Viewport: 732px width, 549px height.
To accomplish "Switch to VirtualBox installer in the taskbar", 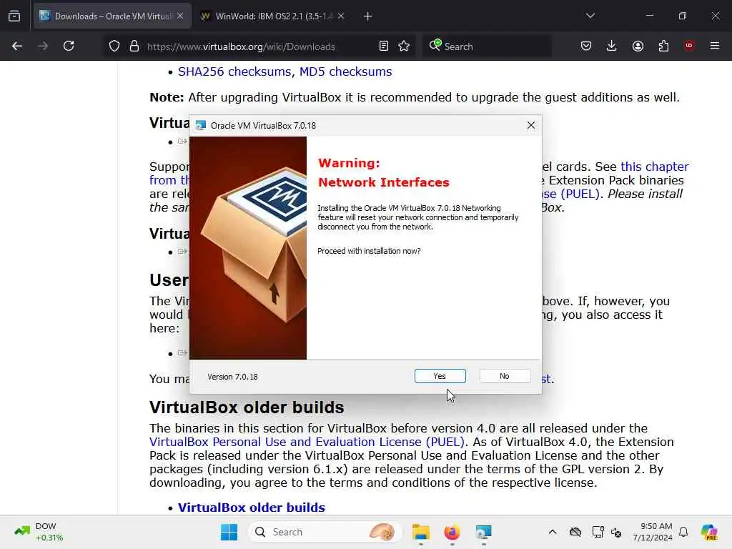I will (x=483, y=532).
